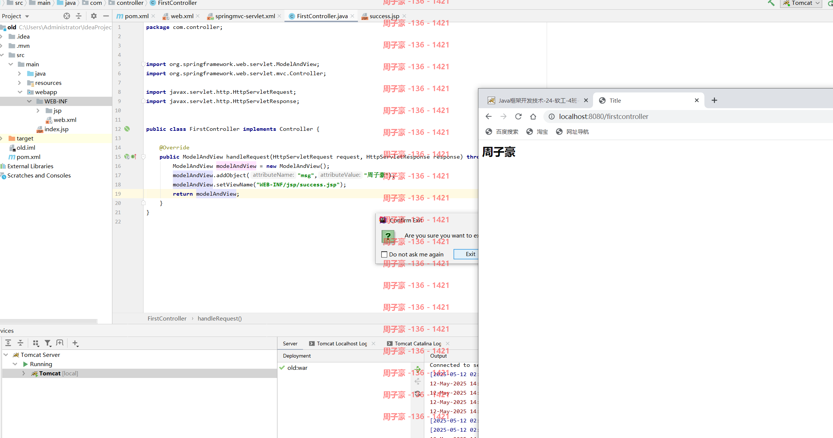Click the build hammer icon
The height and width of the screenshot is (438, 833).
pyautogui.click(x=771, y=3)
